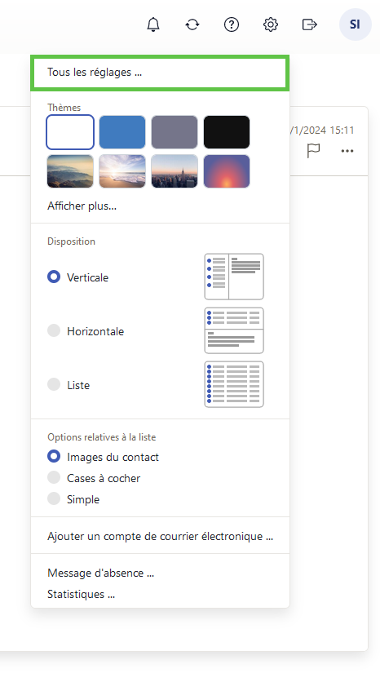The image size is (380, 682).
Task: Select the Horizontale layout radio button
Action: [x=54, y=330]
